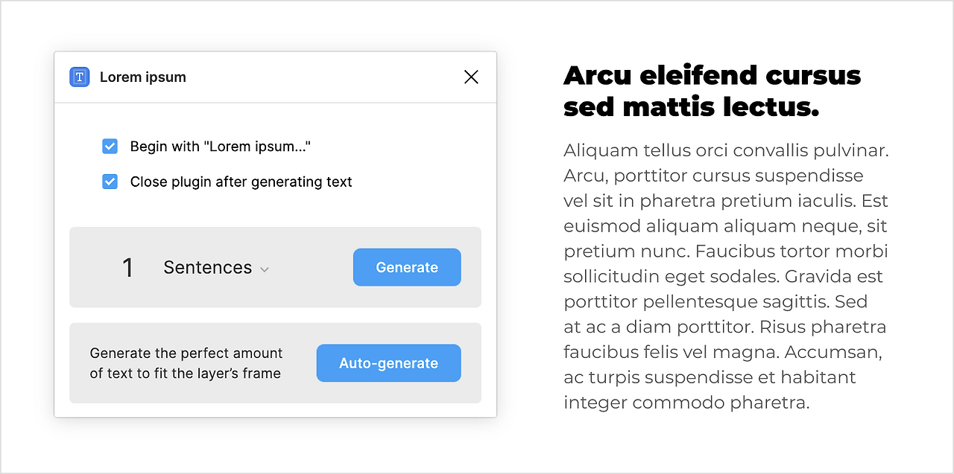Viewport: 954px width, 474px height.
Task: Disable "Begin with Lorem ipsum..." option
Action: [x=110, y=147]
